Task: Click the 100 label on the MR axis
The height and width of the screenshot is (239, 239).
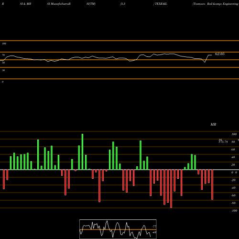Action: tap(234, 134)
